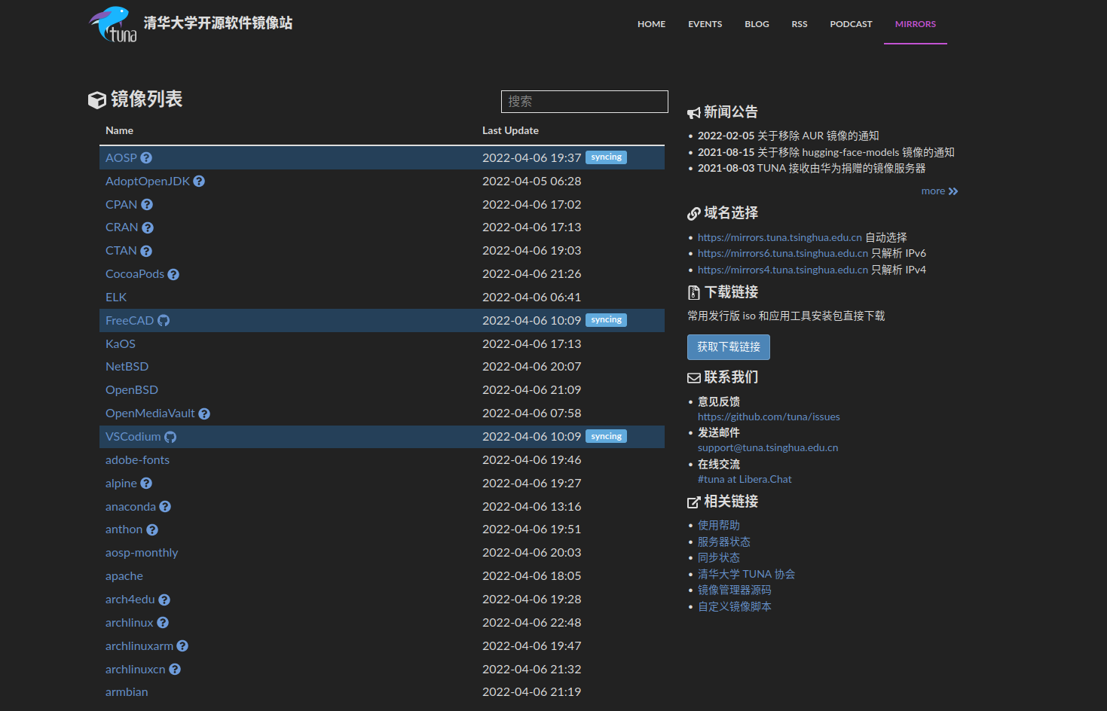Image resolution: width=1107 pixels, height=711 pixels.
Task: Open the help icon next to alpine
Action: 146,484
